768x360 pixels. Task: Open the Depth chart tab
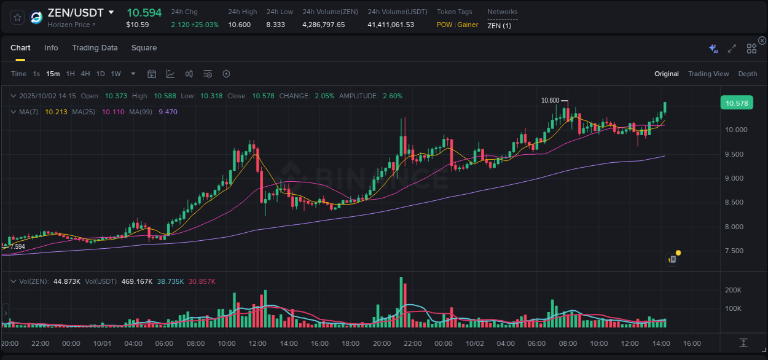click(747, 73)
